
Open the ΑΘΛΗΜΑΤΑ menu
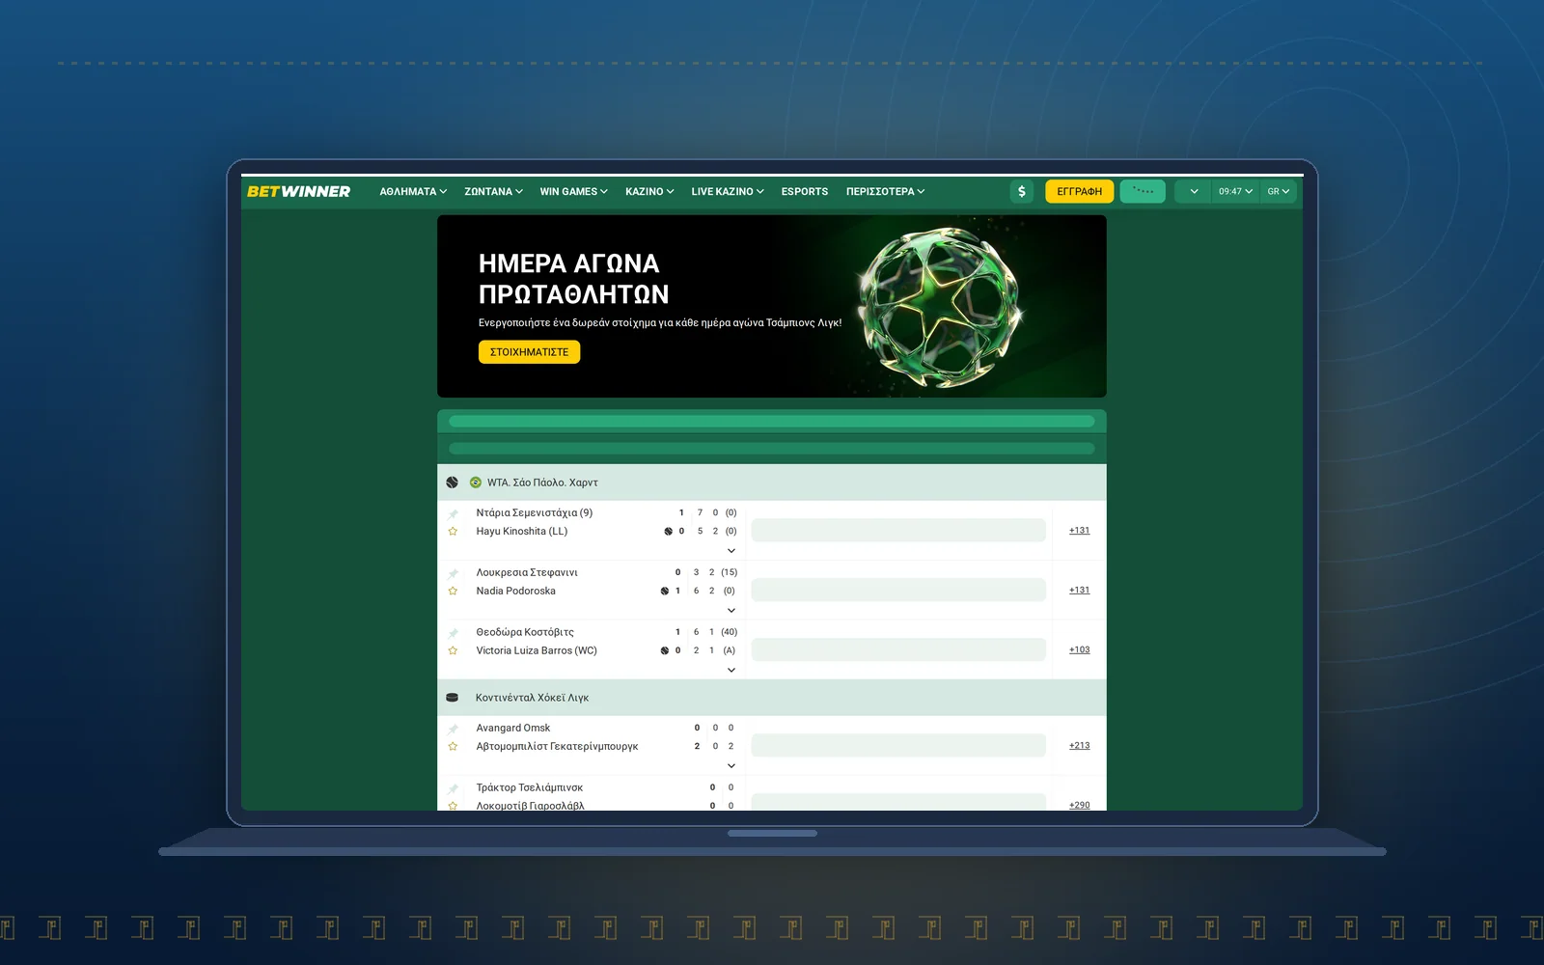[413, 192]
